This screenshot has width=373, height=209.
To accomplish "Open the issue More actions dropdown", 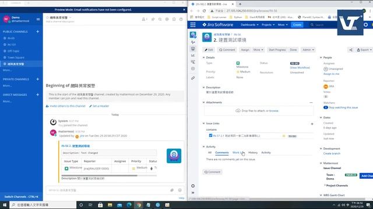I will point(258,50).
